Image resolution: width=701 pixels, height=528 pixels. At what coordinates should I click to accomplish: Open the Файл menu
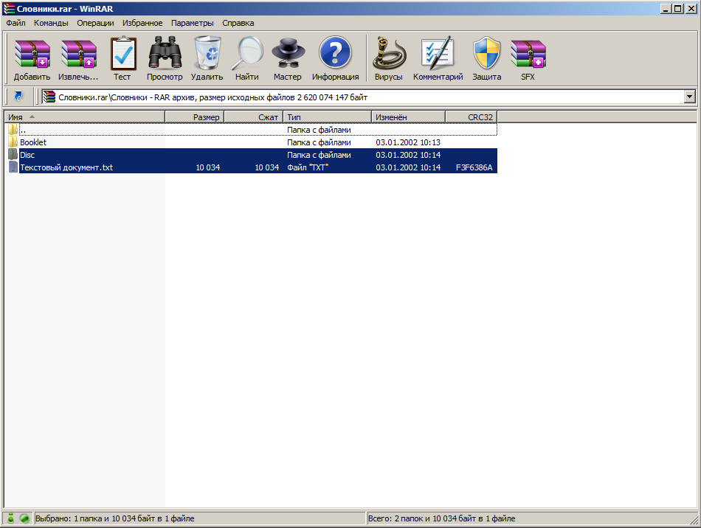click(15, 23)
